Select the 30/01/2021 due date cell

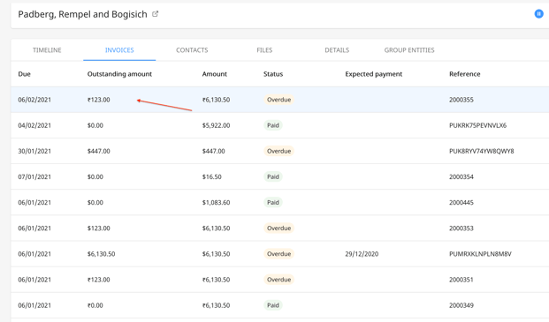tap(34, 151)
